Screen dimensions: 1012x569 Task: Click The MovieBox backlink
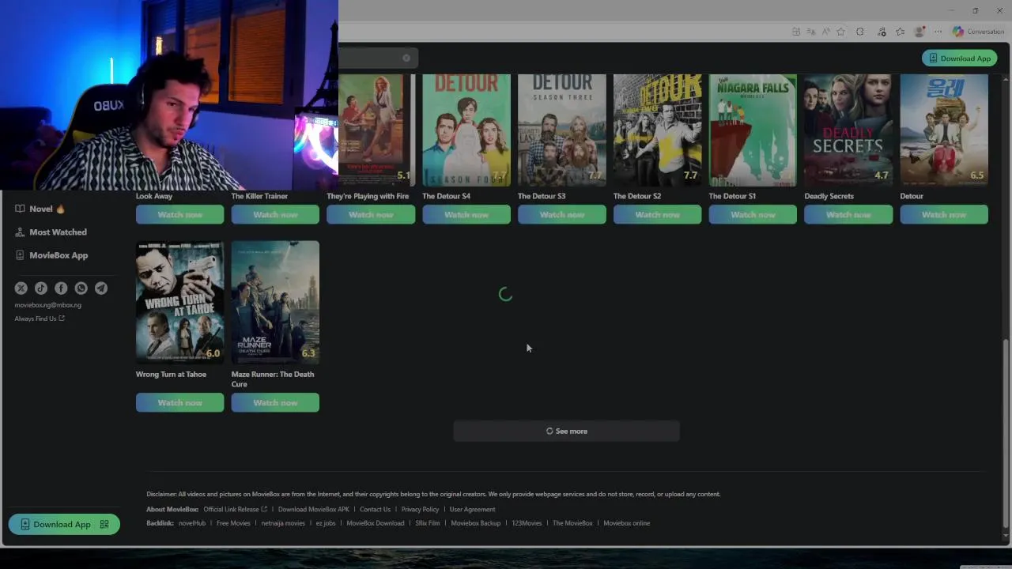point(572,523)
